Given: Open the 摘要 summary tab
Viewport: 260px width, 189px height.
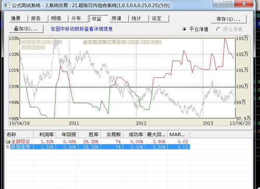Looking at the screenshot, I should click(x=18, y=18).
